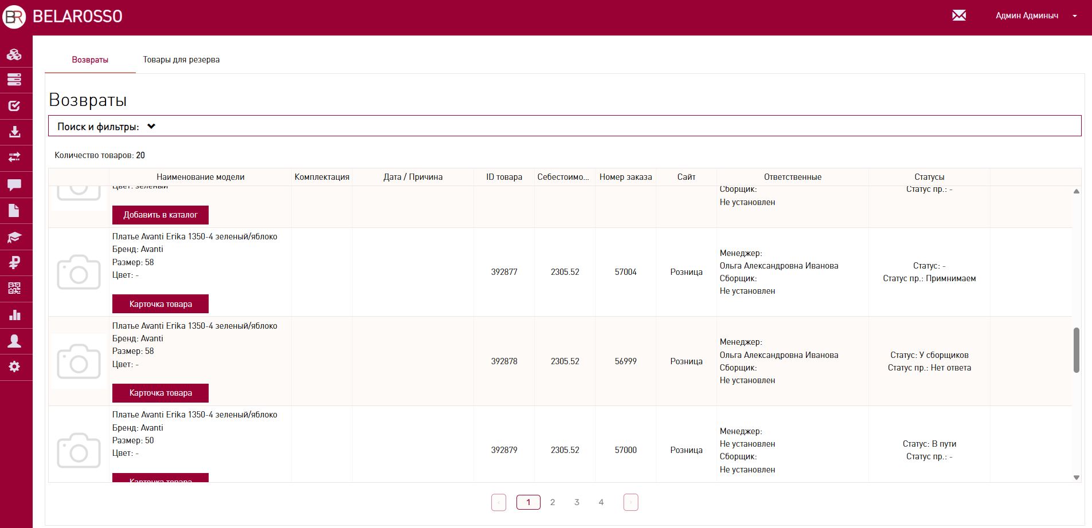
Task: Open the server stack sidebar icon
Action: point(14,80)
